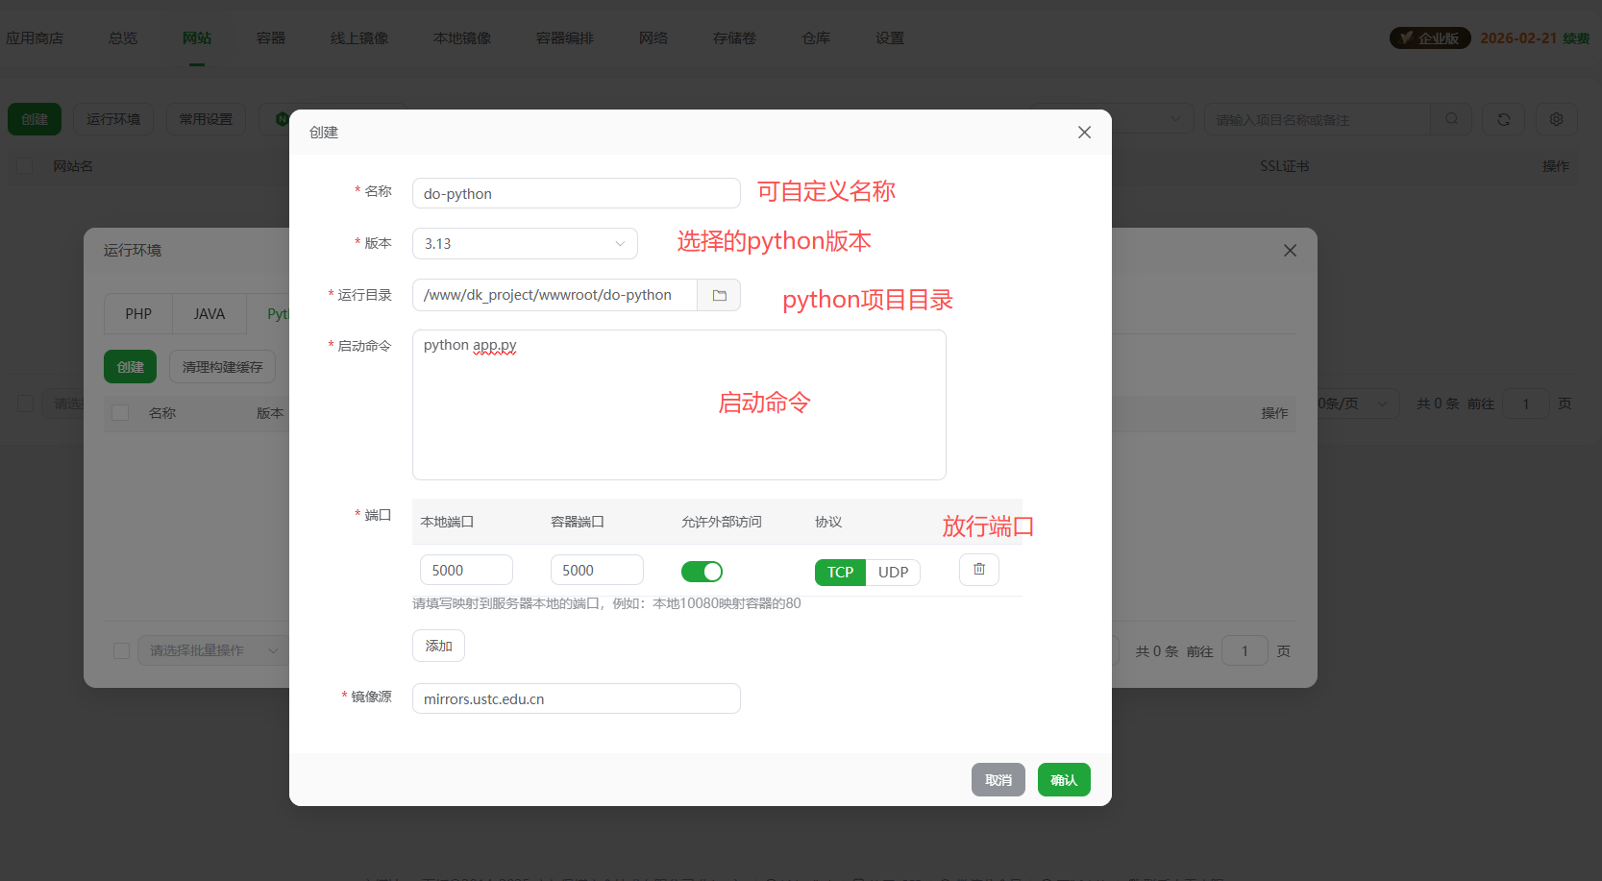Check the select-all checkbox in the website list
The width and height of the screenshot is (1602, 881).
[24, 165]
